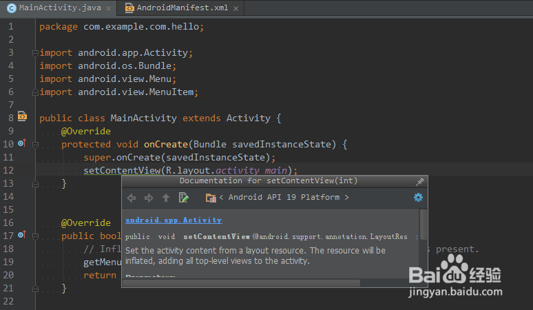The width and height of the screenshot is (533, 310).
Task: Pin the documentation popup window
Action: pos(420,181)
